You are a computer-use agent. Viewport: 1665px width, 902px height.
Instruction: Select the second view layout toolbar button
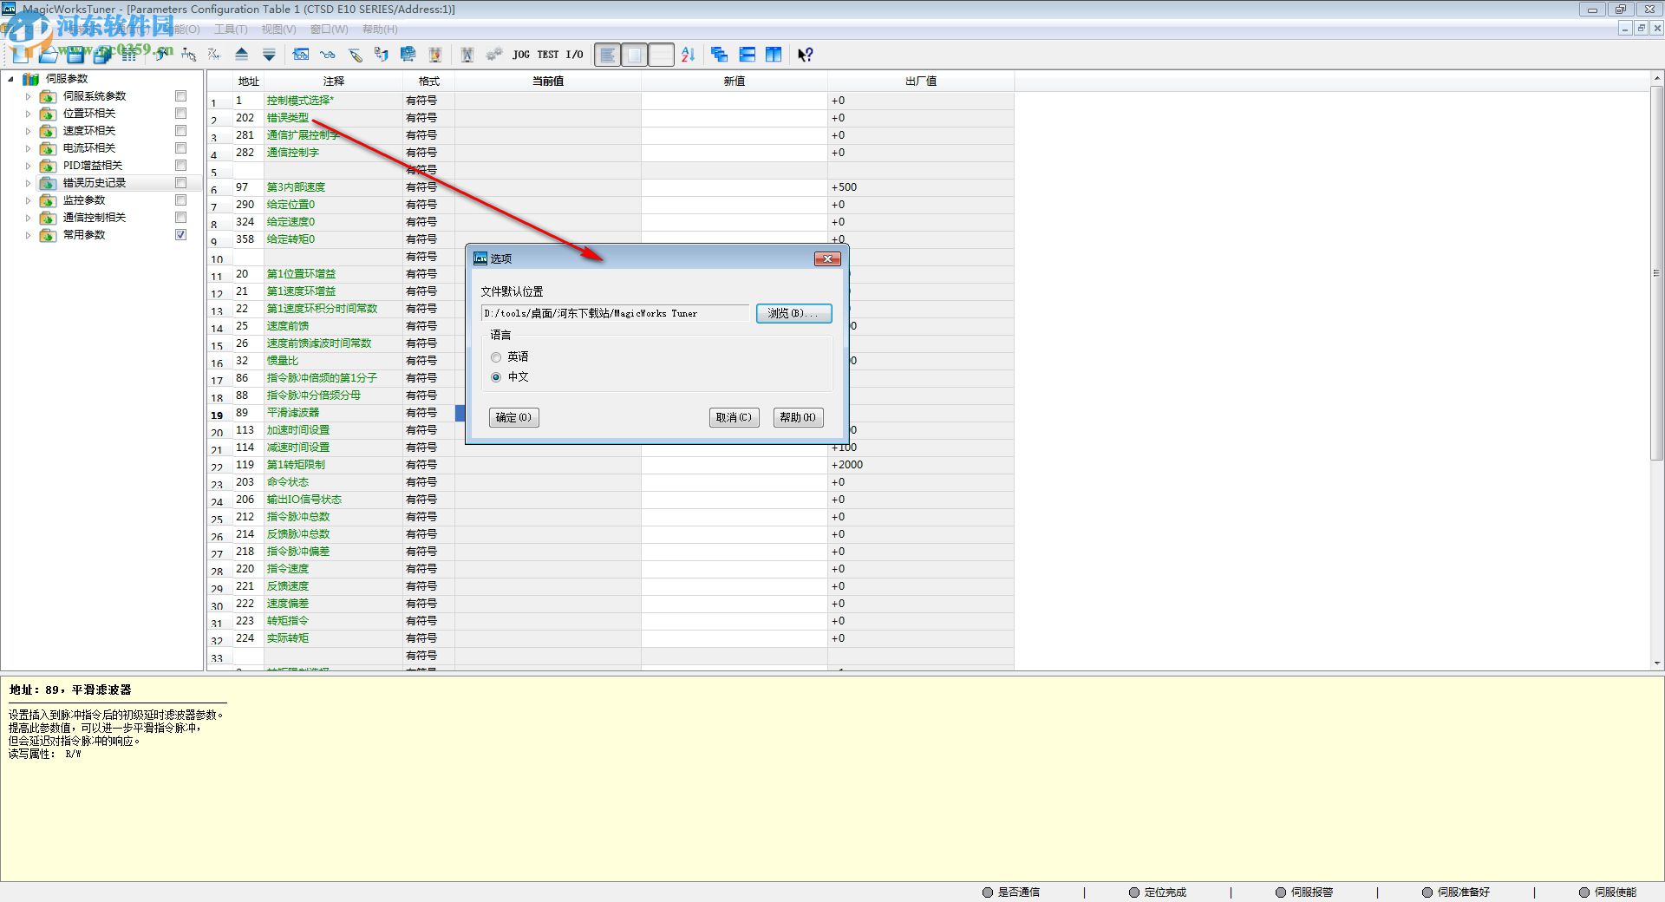(x=634, y=55)
